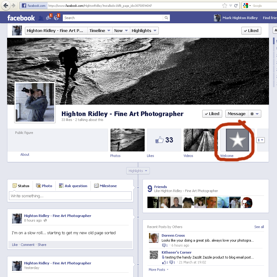Open the Videos app thumbnail
Image resolution: width=277 pixels, height=277 pixels.
[x=201, y=140]
